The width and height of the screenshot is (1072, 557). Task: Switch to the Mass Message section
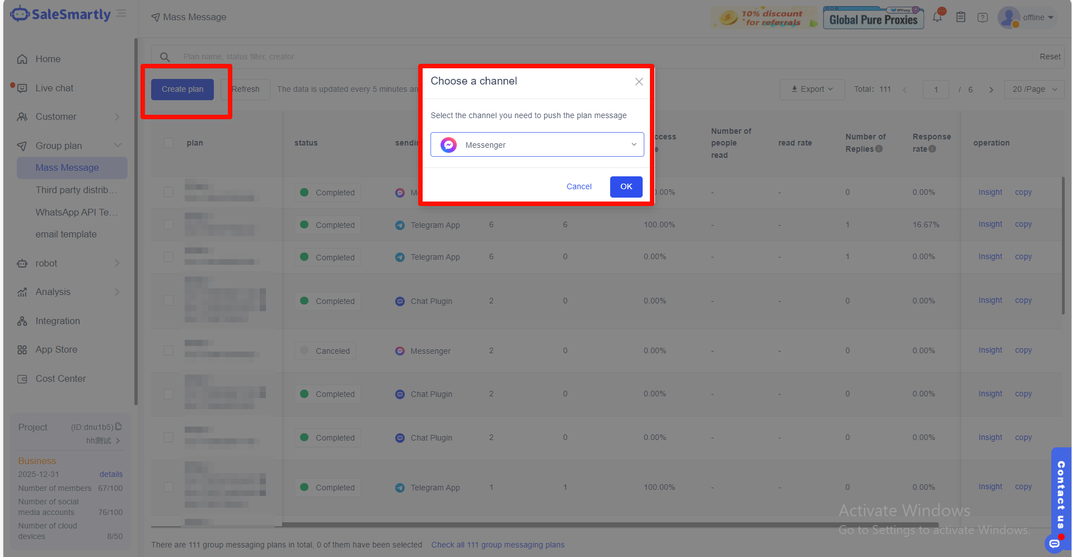click(67, 167)
